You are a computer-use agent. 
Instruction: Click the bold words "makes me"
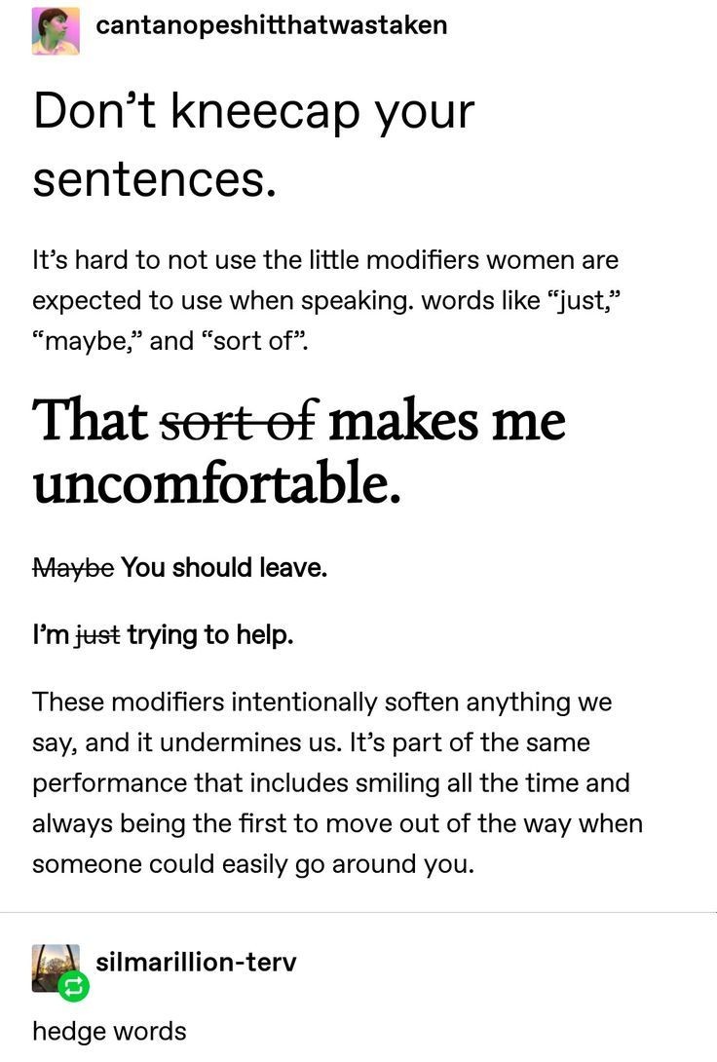(x=447, y=421)
